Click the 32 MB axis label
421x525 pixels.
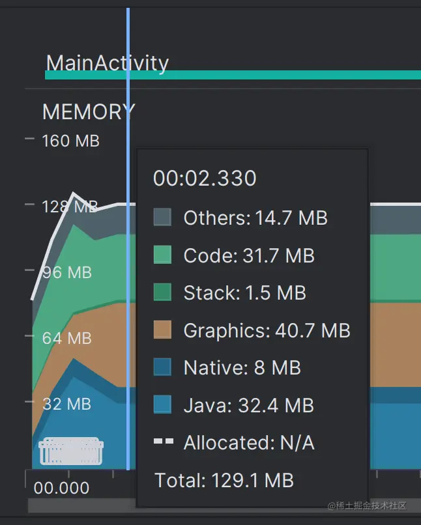(66, 403)
